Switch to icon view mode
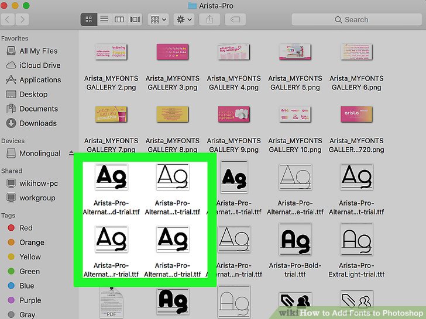The width and height of the screenshot is (426, 319). tap(88, 19)
